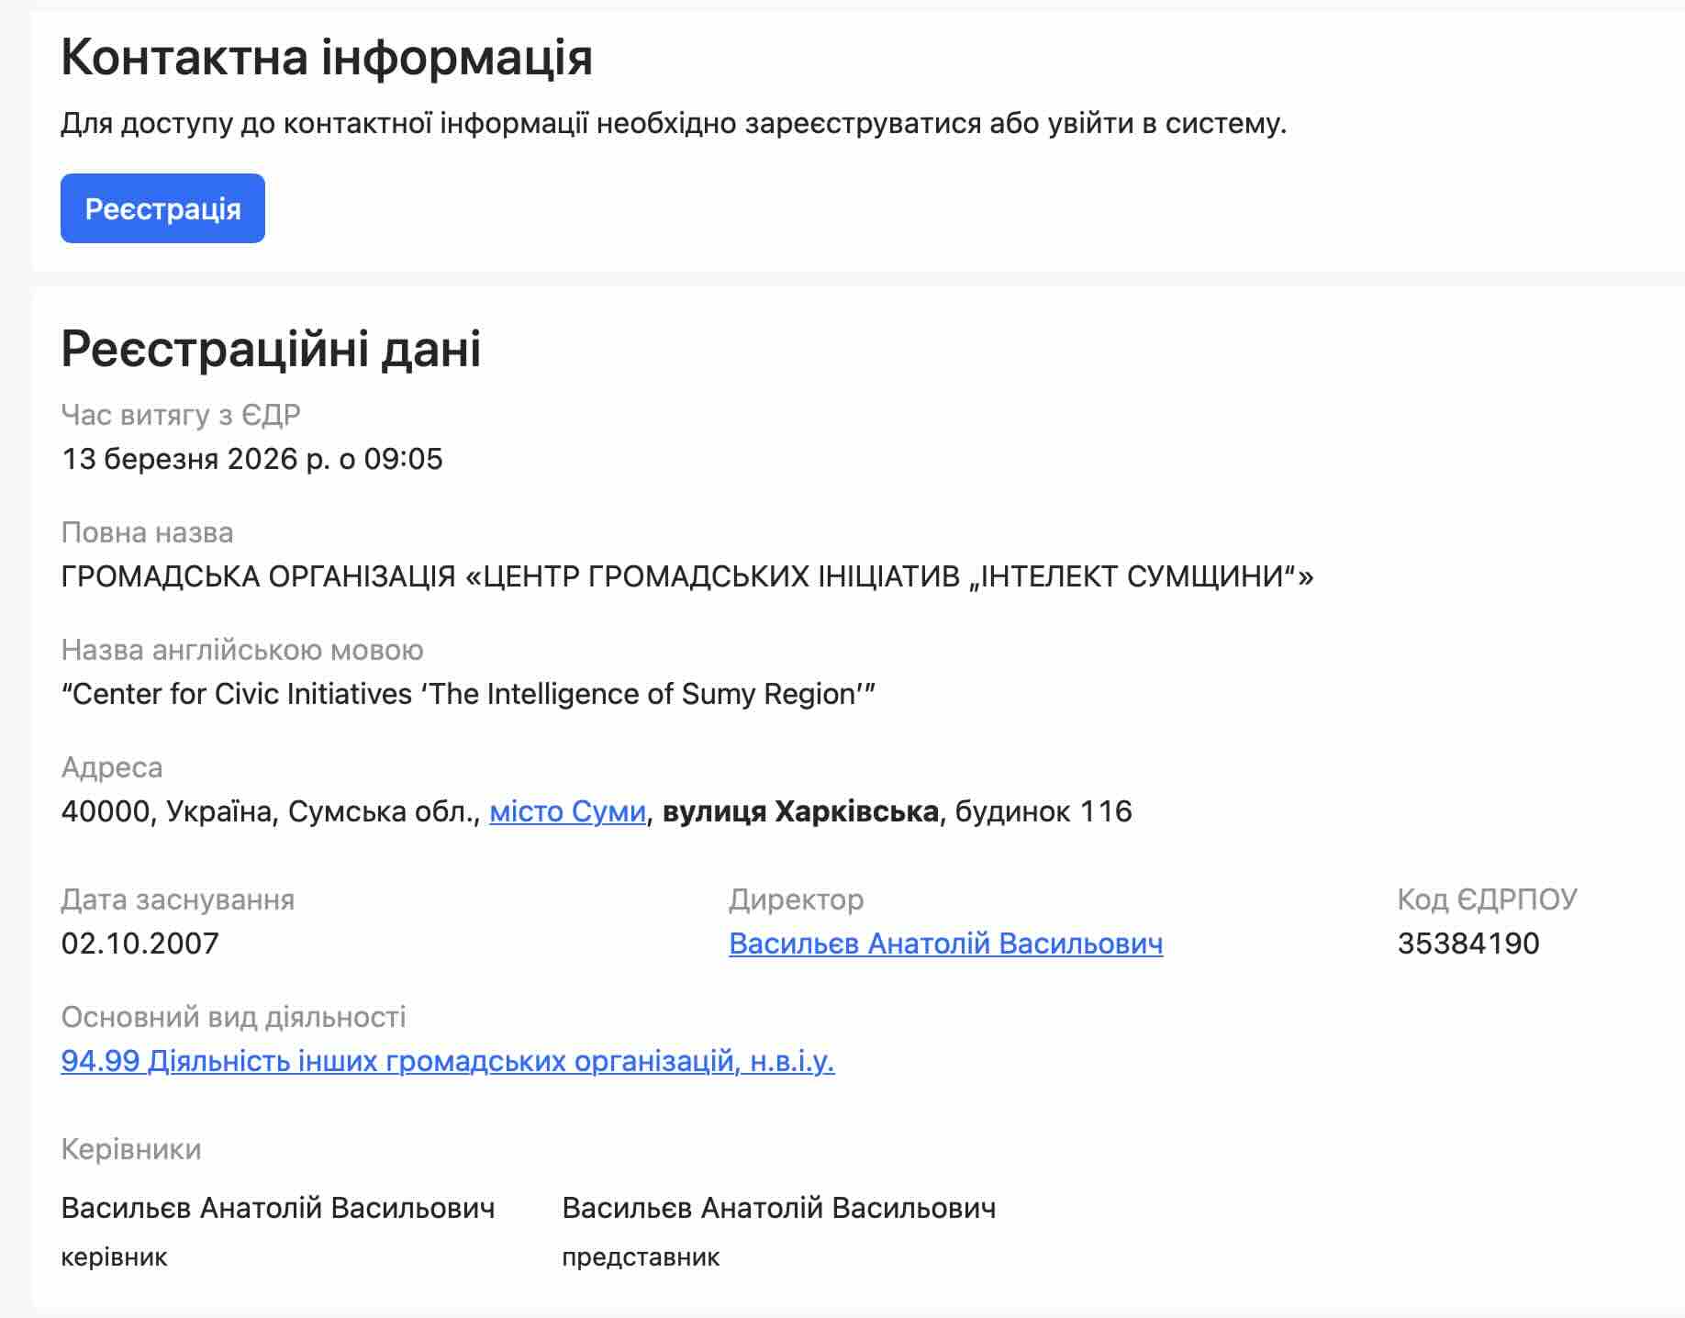Click the full Ukrainian organization name
Screen dimensions: 1685x1318
686,576
